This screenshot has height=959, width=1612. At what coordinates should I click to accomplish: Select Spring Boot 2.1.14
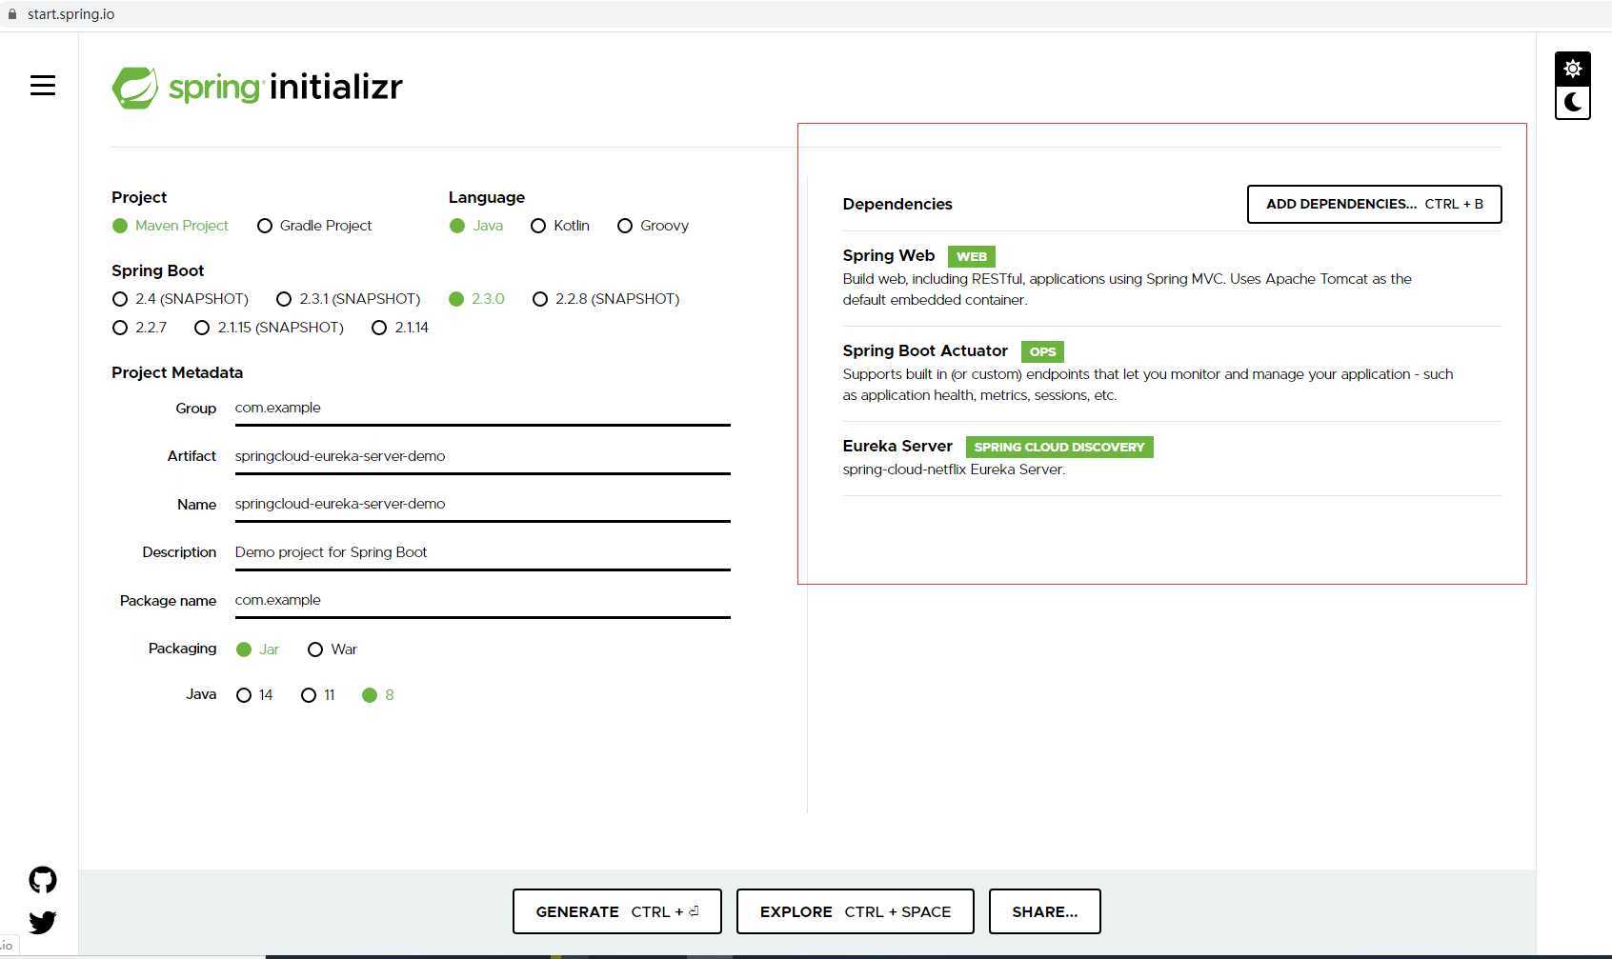pos(400,328)
